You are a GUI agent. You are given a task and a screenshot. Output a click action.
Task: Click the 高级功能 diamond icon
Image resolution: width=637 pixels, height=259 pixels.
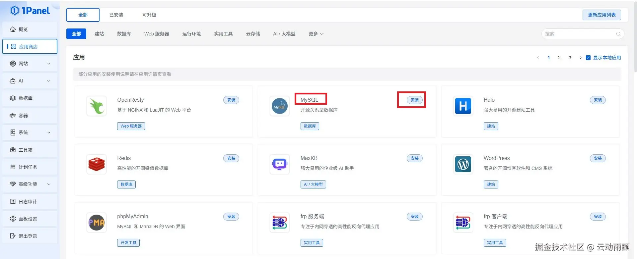13,184
